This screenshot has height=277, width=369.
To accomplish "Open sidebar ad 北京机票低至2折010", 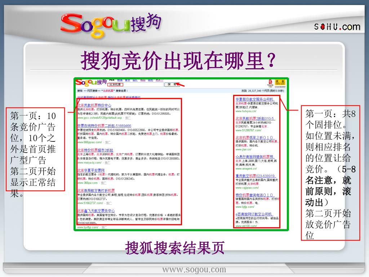I will [255, 137].
